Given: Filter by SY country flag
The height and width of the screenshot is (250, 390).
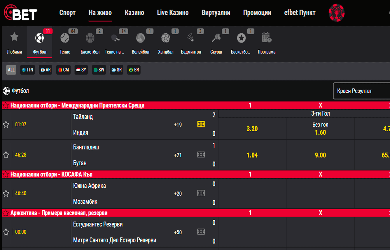Looking at the screenshot, I should [81, 70].
